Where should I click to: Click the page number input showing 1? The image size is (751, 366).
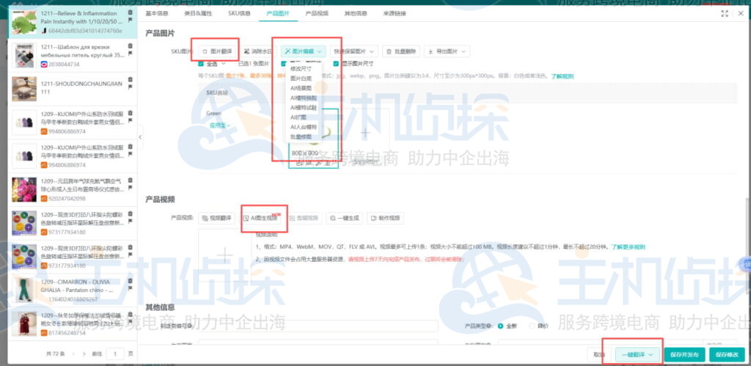coord(114,354)
